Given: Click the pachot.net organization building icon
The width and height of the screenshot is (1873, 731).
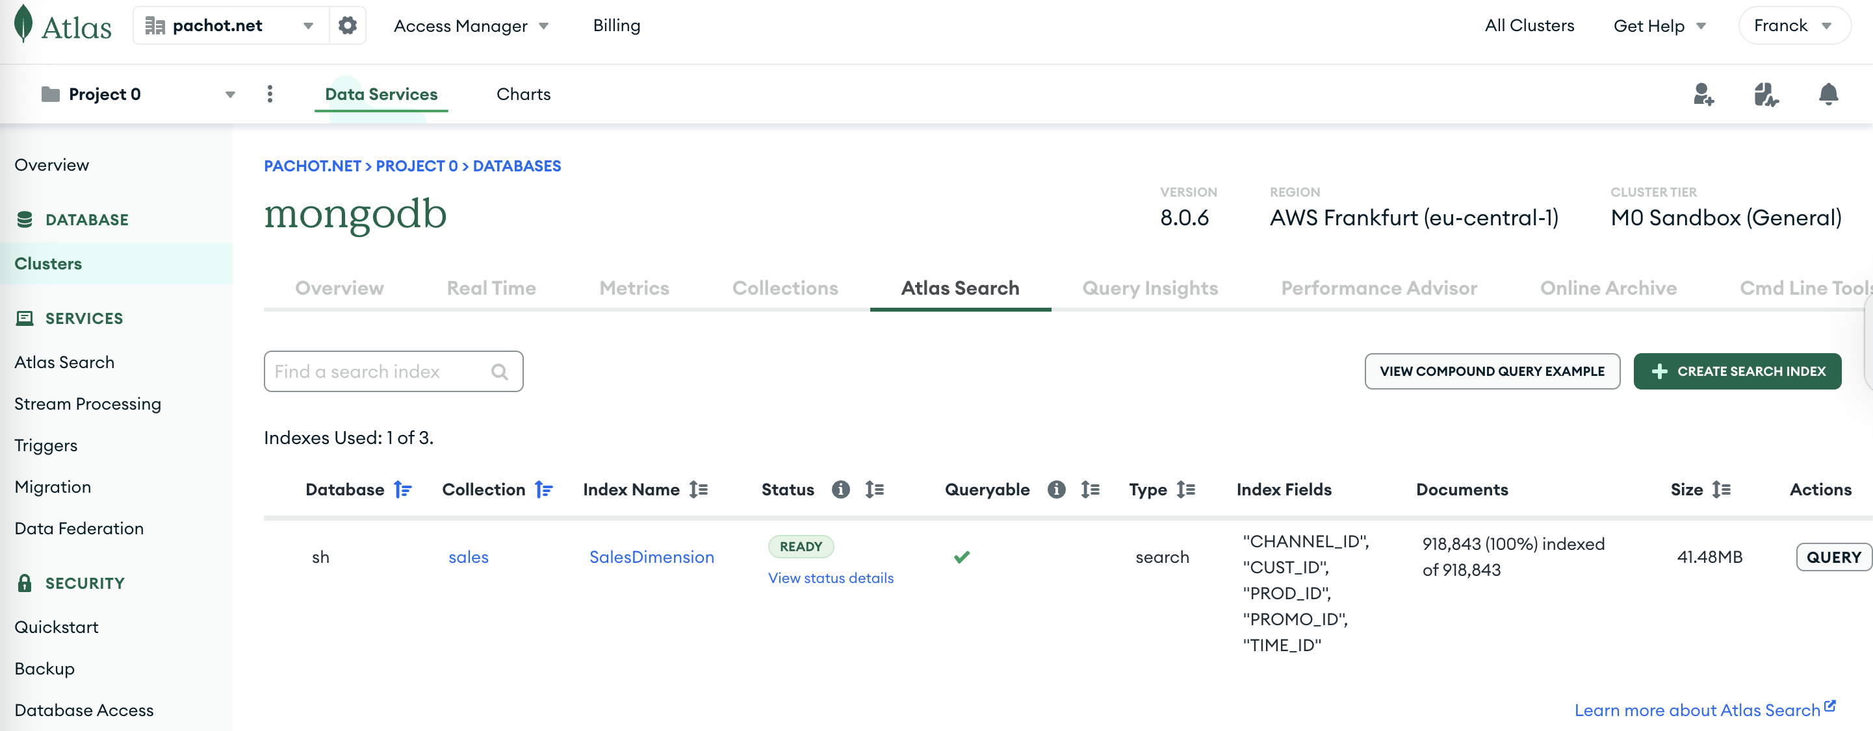Looking at the screenshot, I should [155, 25].
